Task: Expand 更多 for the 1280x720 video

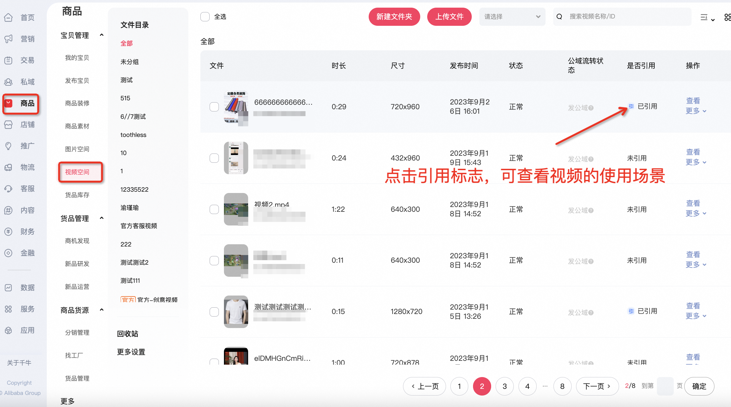Action: tap(696, 316)
